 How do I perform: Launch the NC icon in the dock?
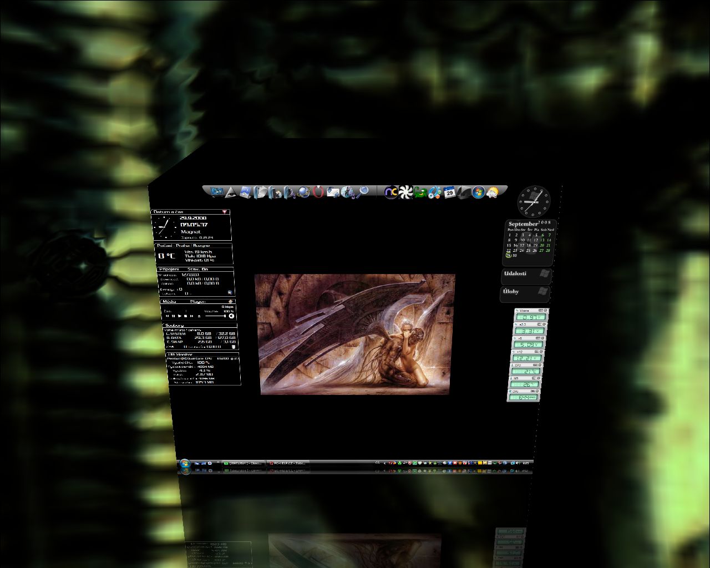click(391, 192)
